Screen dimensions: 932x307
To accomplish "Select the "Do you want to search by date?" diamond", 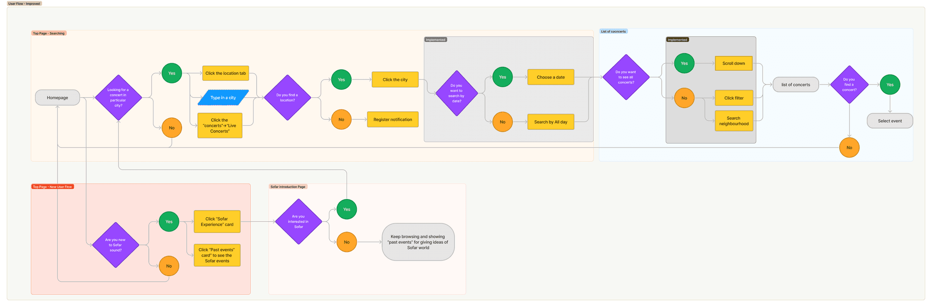I will [456, 93].
